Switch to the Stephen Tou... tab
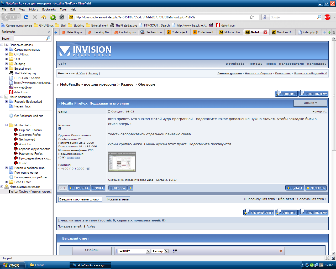 151,32
